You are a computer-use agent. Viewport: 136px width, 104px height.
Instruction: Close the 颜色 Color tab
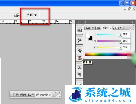tap(110, 28)
